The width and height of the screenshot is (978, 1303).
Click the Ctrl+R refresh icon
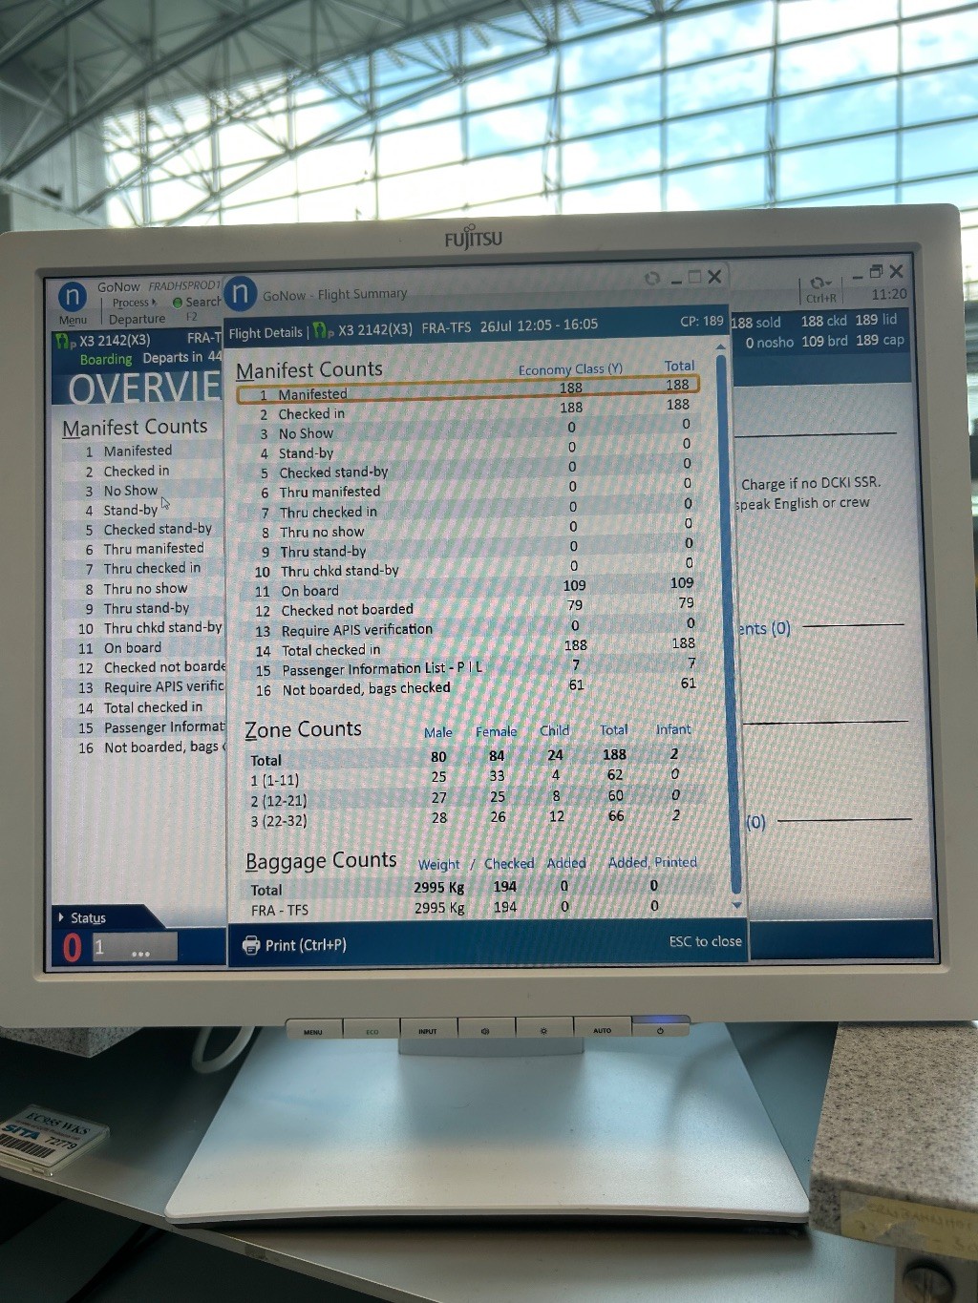(x=819, y=283)
